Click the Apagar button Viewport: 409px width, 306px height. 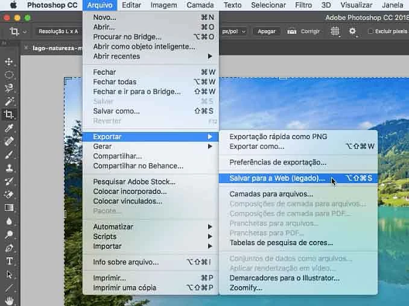click(x=266, y=31)
